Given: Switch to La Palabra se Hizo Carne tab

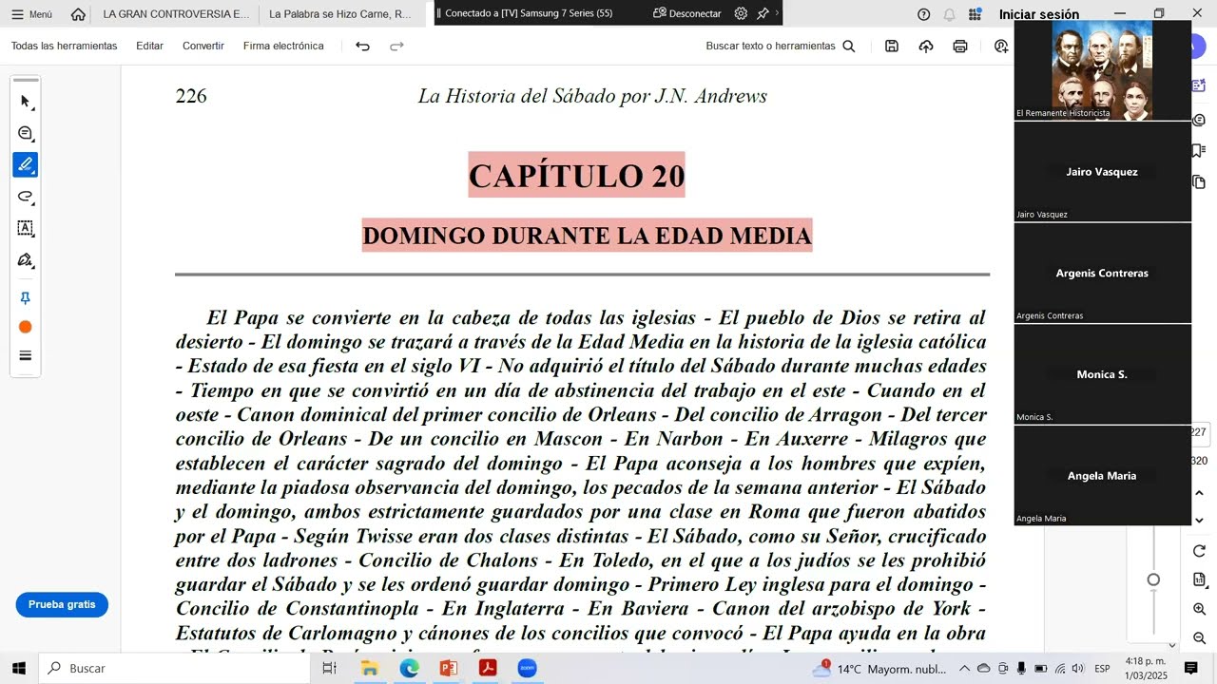Looking at the screenshot, I should (x=340, y=14).
